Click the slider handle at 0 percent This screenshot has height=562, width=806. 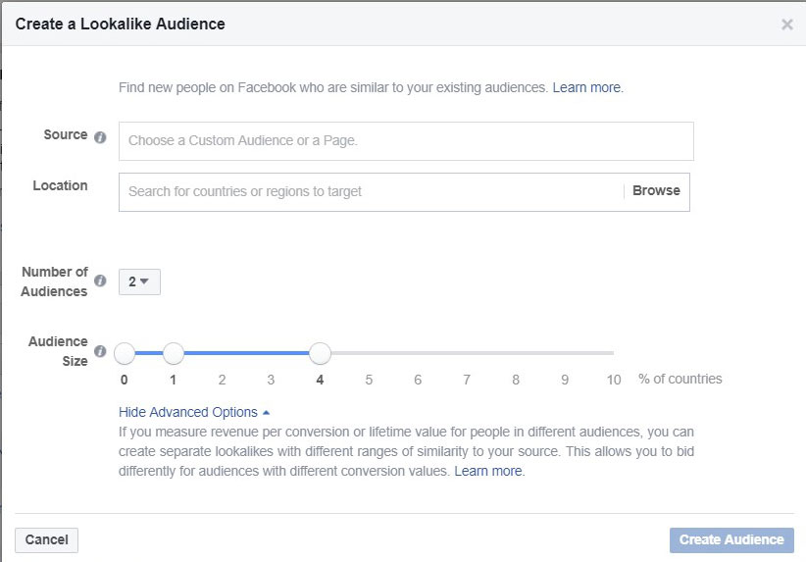tap(125, 353)
